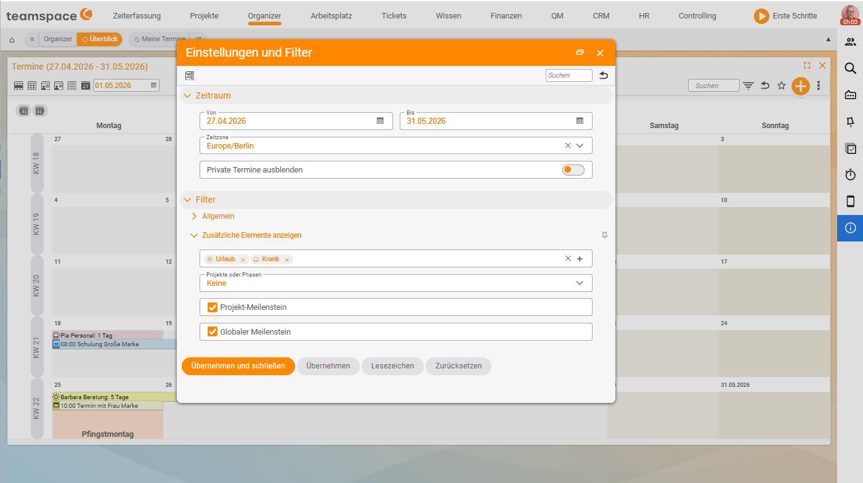Click the Lesezeichen button
Image resolution: width=863 pixels, height=483 pixels.
(x=392, y=366)
